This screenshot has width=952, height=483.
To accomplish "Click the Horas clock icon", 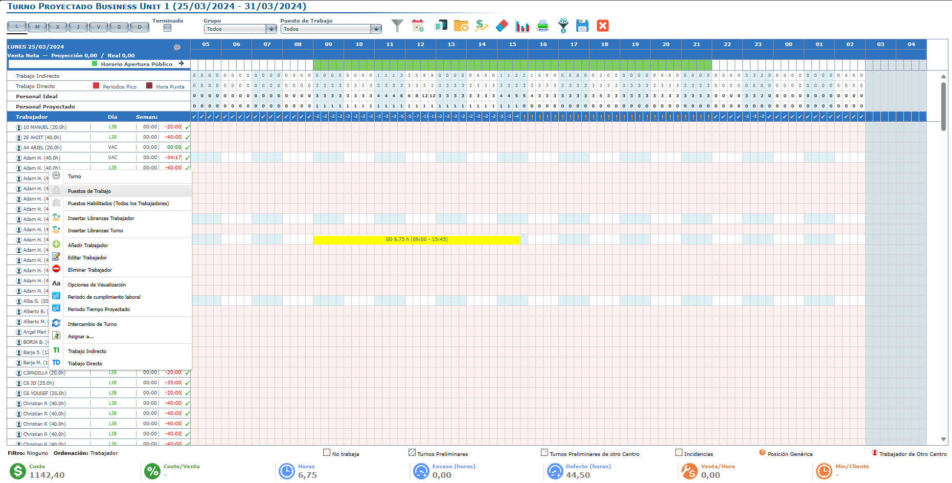I will (287, 471).
